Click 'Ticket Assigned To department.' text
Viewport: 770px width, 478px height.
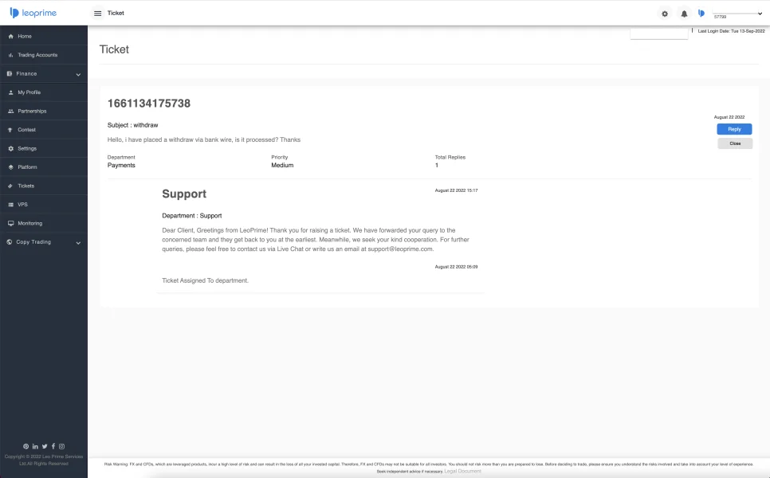click(206, 280)
